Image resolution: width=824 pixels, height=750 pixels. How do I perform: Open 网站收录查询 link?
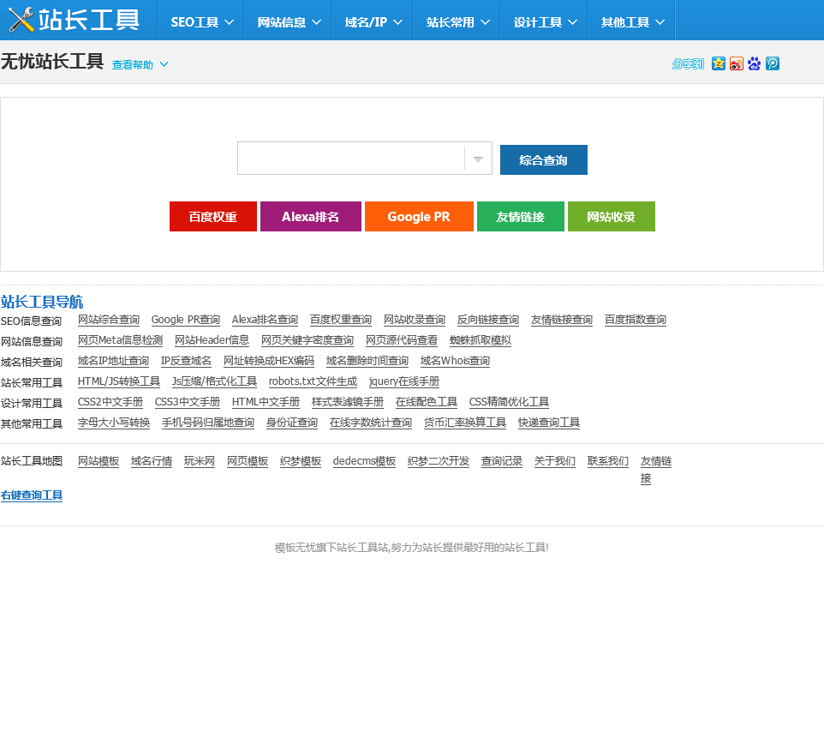click(414, 320)
